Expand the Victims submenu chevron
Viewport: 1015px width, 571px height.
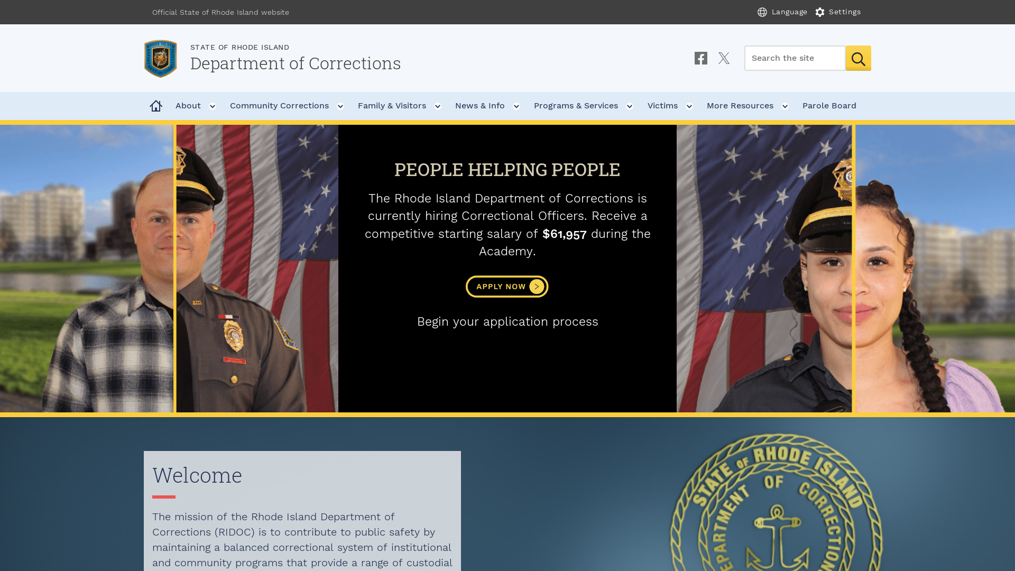click(689, 106)
